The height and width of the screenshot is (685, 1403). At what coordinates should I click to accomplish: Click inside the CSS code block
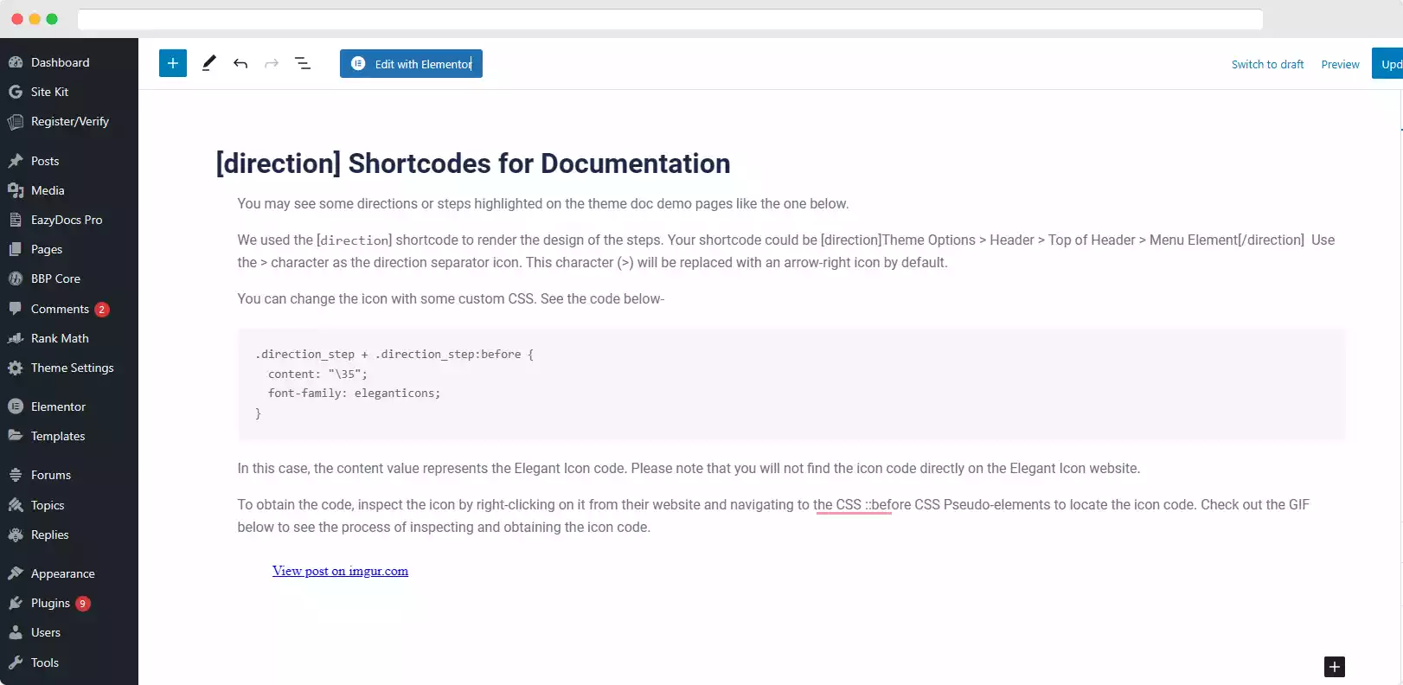coord(791,384)
